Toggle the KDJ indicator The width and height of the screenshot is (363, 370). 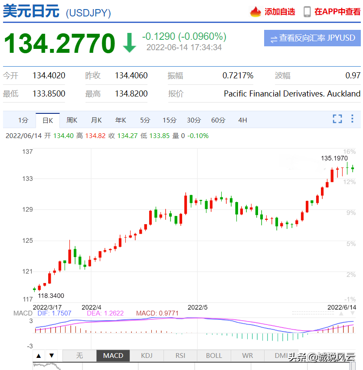point(147,356)
